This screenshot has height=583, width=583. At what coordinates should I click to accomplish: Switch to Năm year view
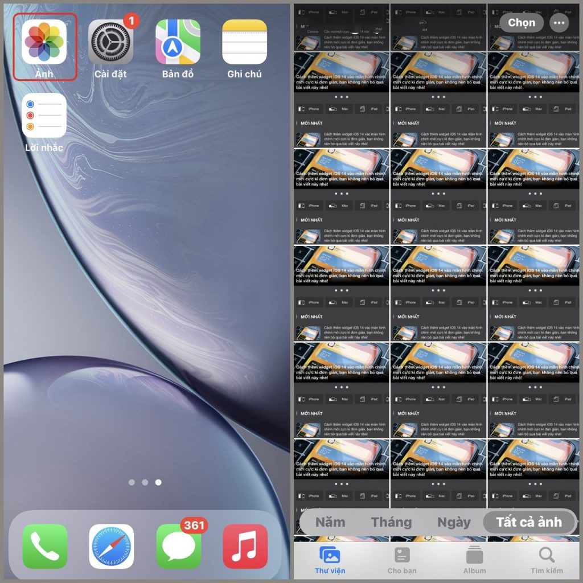tap(330, 522)
